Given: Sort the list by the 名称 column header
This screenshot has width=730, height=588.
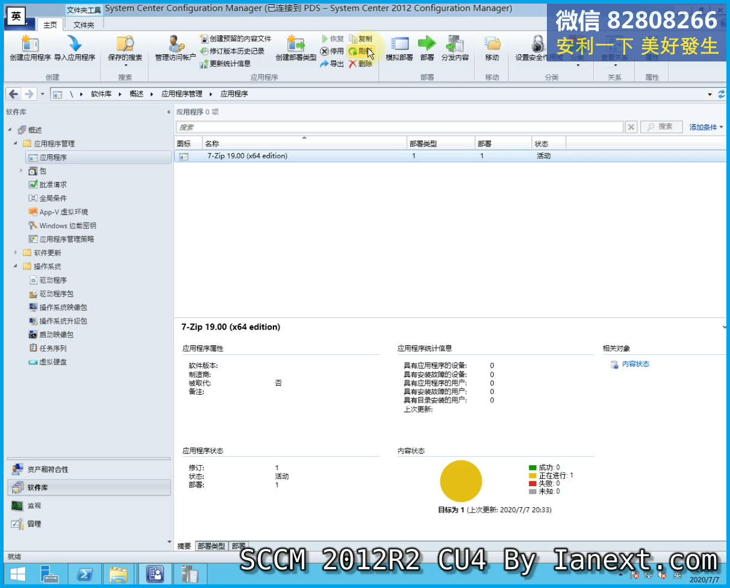Looking at the screenshot, I should (304, 143).
